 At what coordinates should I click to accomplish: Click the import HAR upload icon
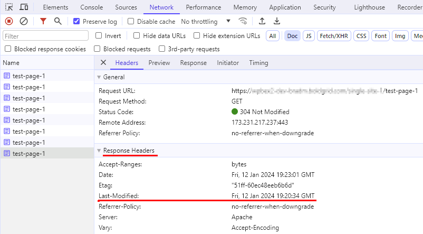pos(262,21)
